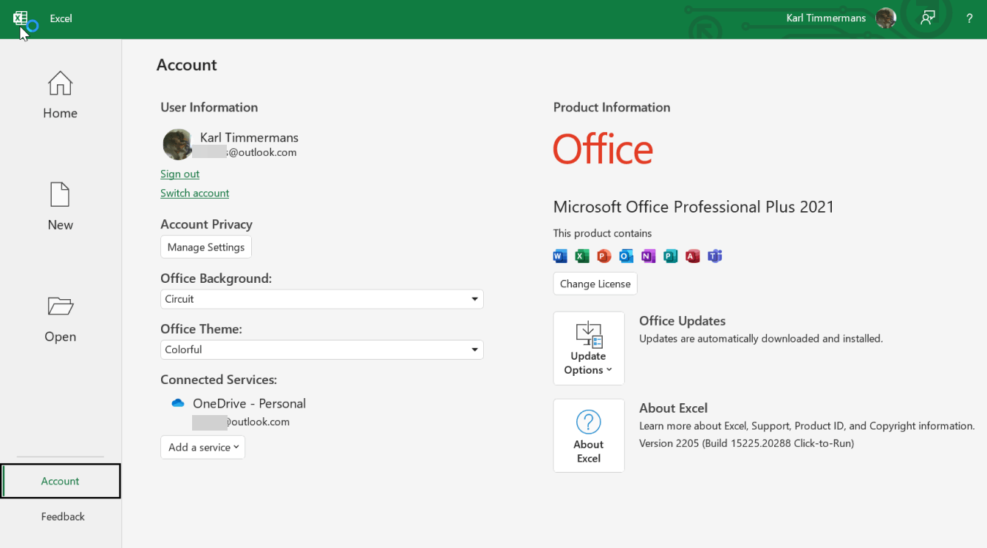Open the Update Options dropdown
The height and width of the screenshot is (548, 987).
589,348
